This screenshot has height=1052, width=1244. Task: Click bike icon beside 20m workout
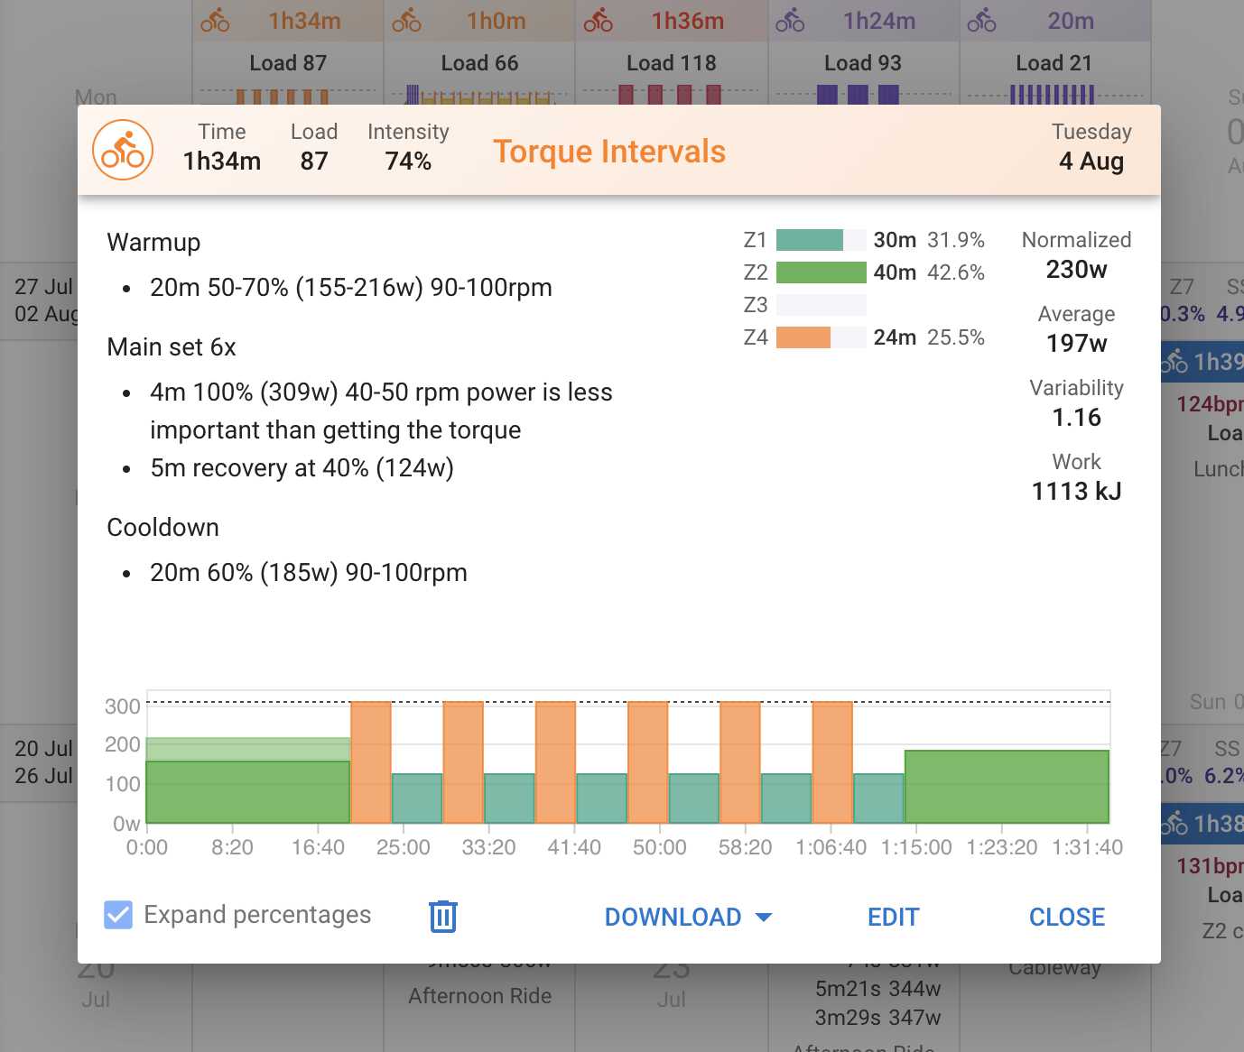click(981, 20)
